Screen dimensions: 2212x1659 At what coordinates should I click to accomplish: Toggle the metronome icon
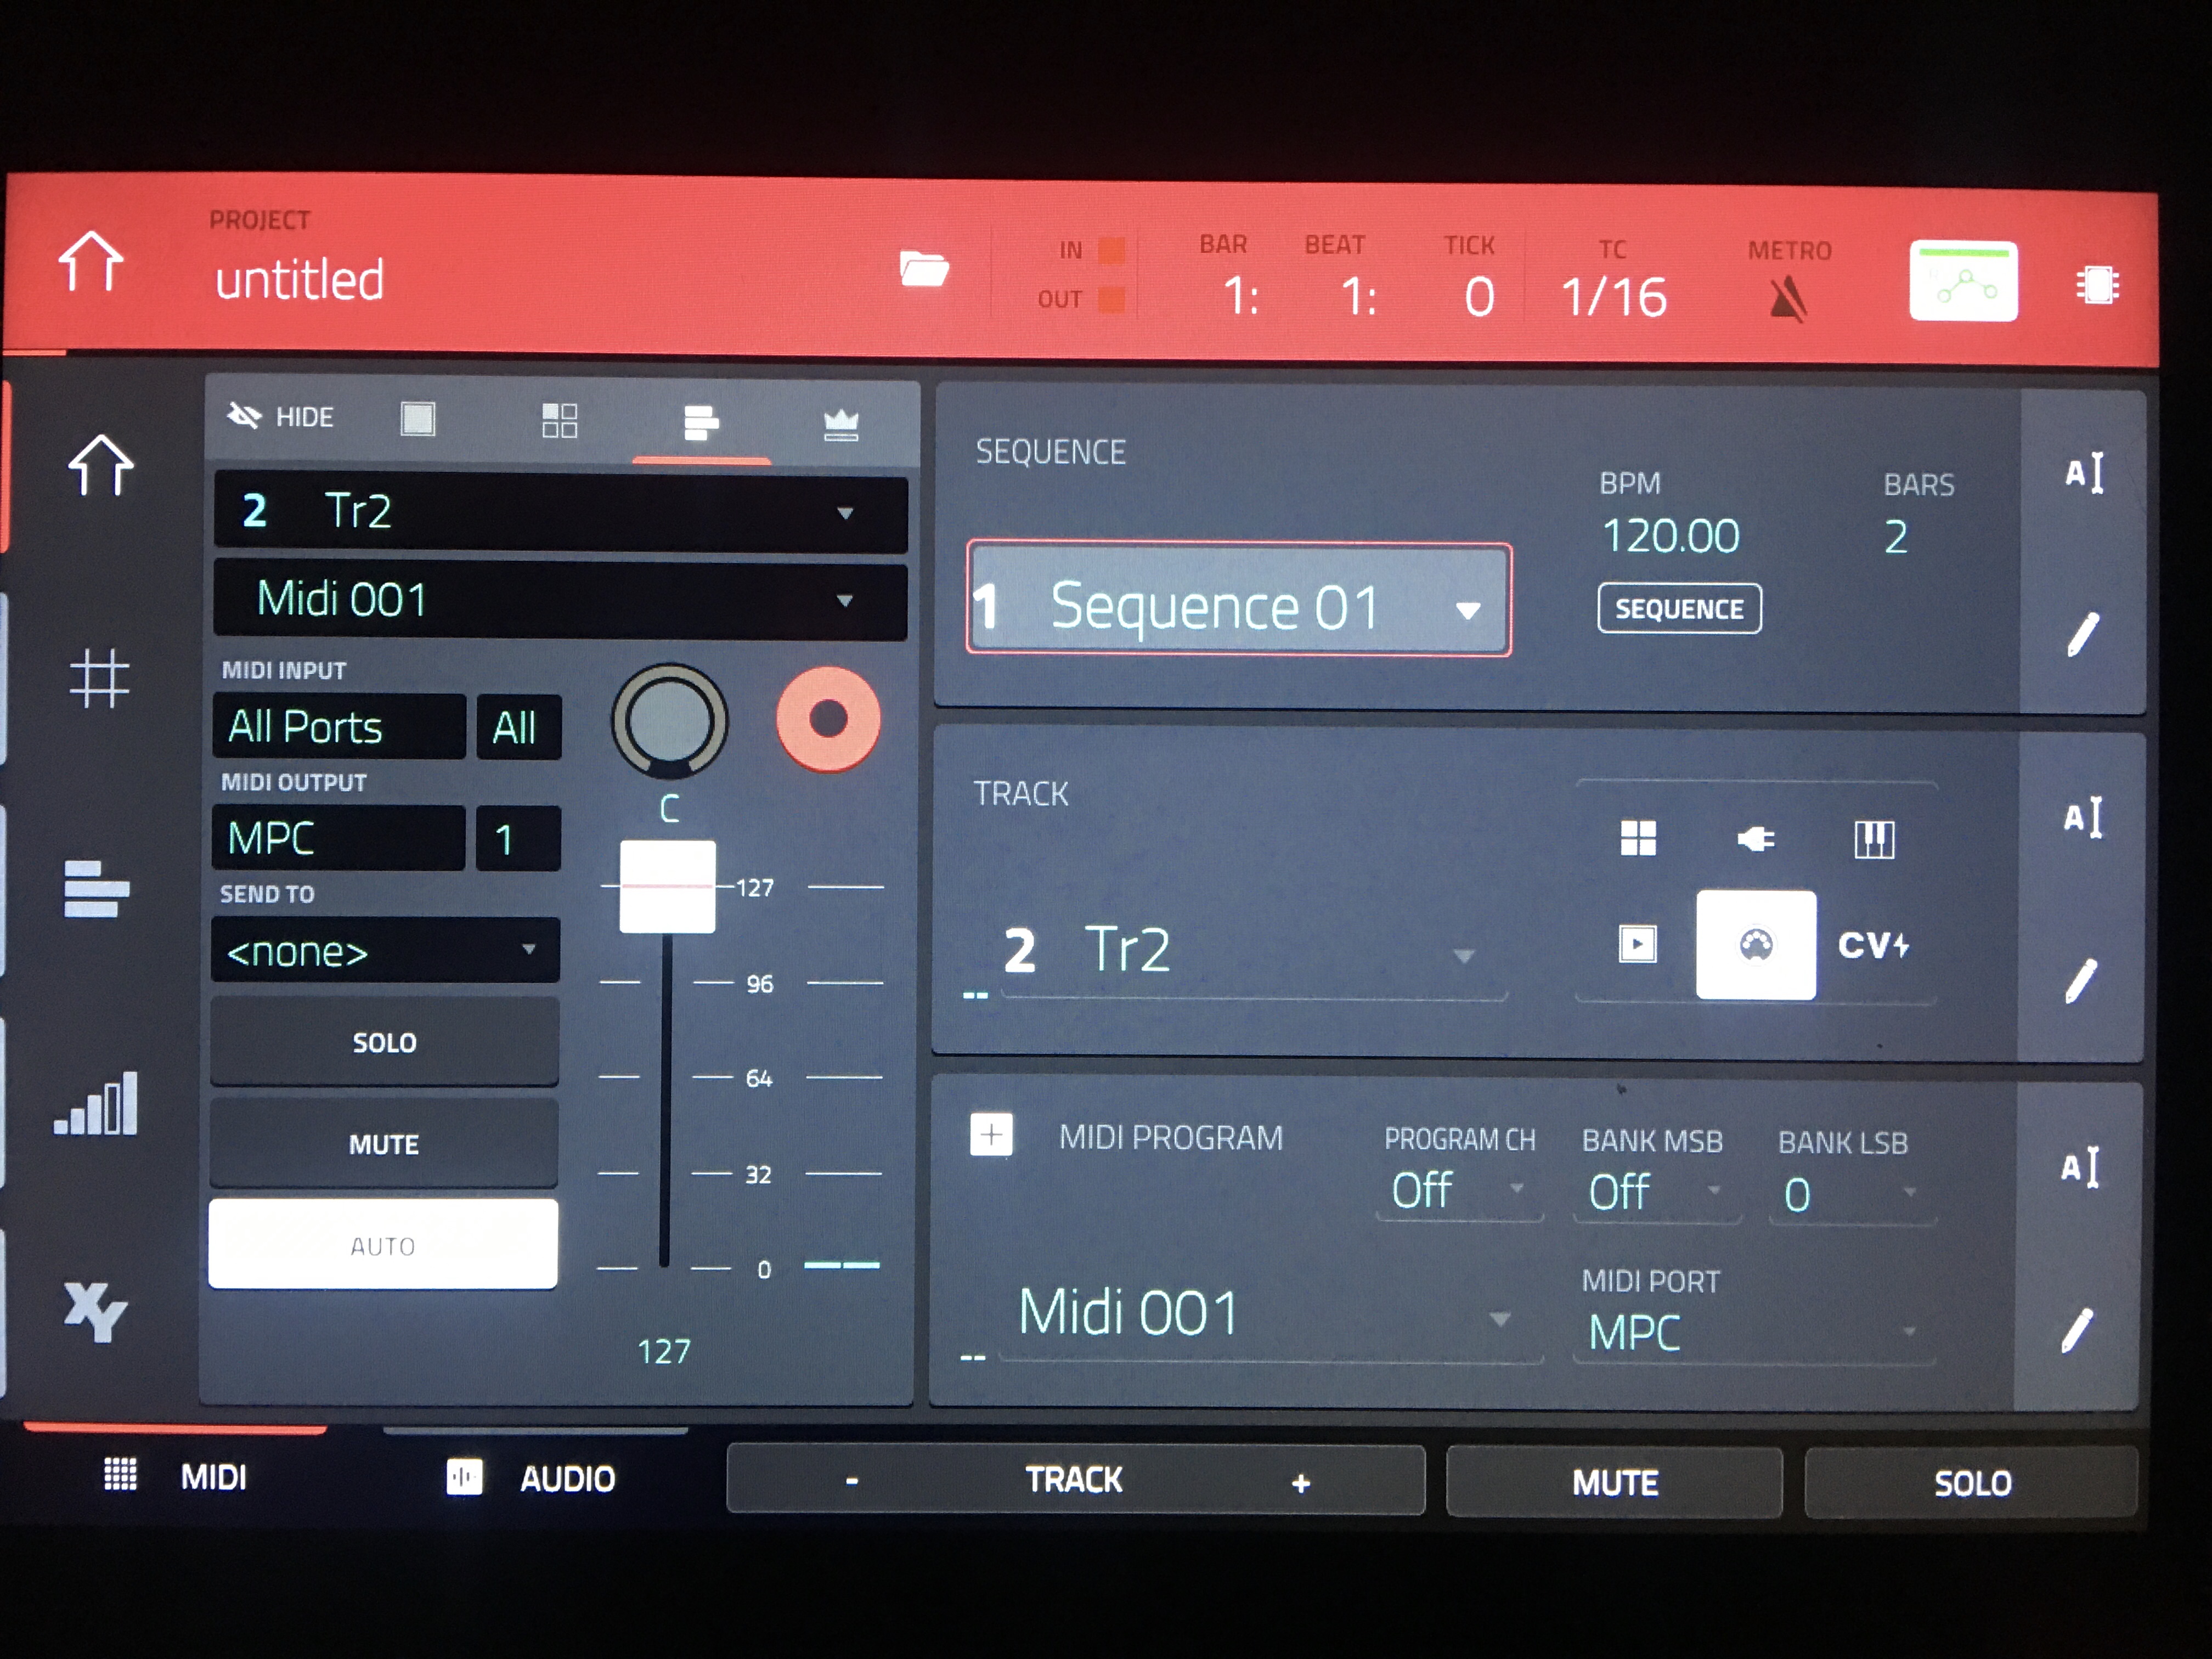[1789, 300]
